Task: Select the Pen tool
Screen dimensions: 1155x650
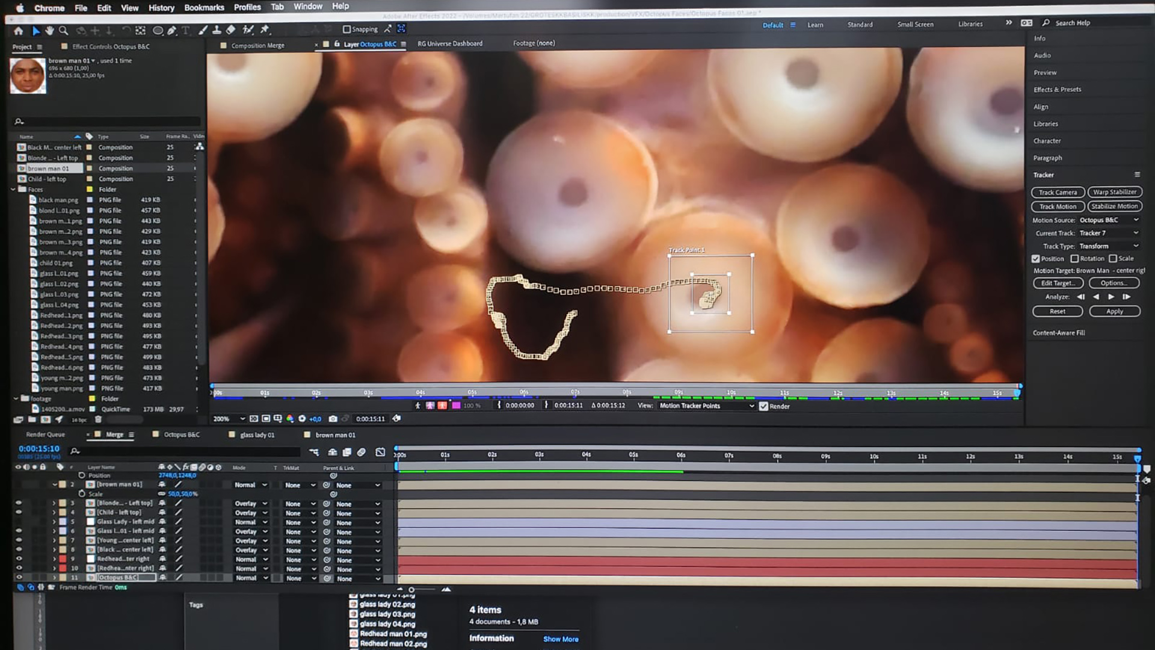Action: click(x=172, y=30)
